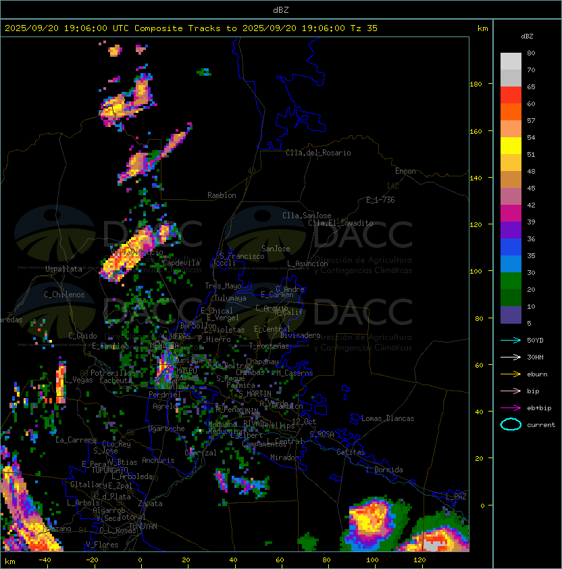The width and height of the screenshot is (562, 569).
Task: Click the 'Uspallata' map label
Action: 64,269
